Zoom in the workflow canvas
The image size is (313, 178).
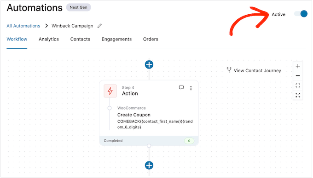coord(298,66)
